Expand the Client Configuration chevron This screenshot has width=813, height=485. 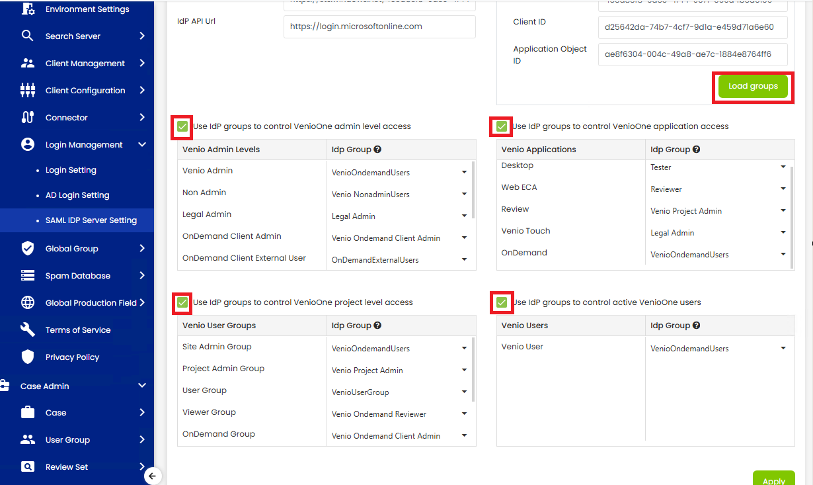pyautogui.click(x=142, y=90)
